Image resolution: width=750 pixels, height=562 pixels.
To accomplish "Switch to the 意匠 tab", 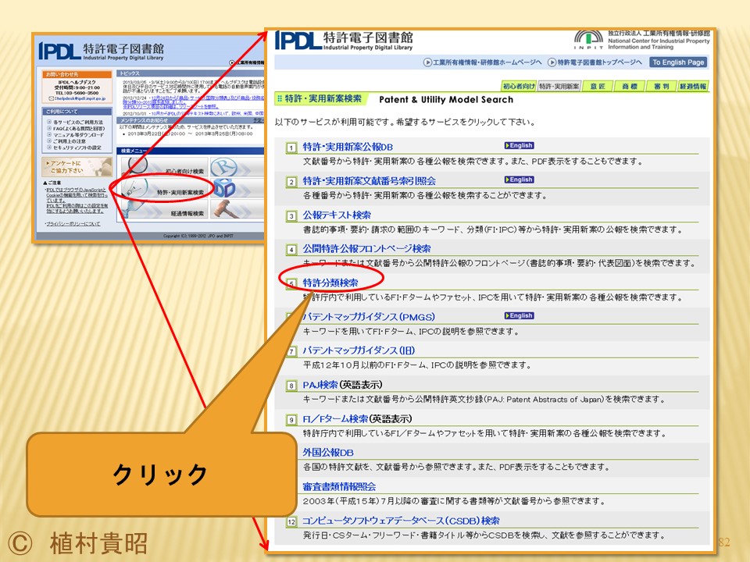I will 598,86.
